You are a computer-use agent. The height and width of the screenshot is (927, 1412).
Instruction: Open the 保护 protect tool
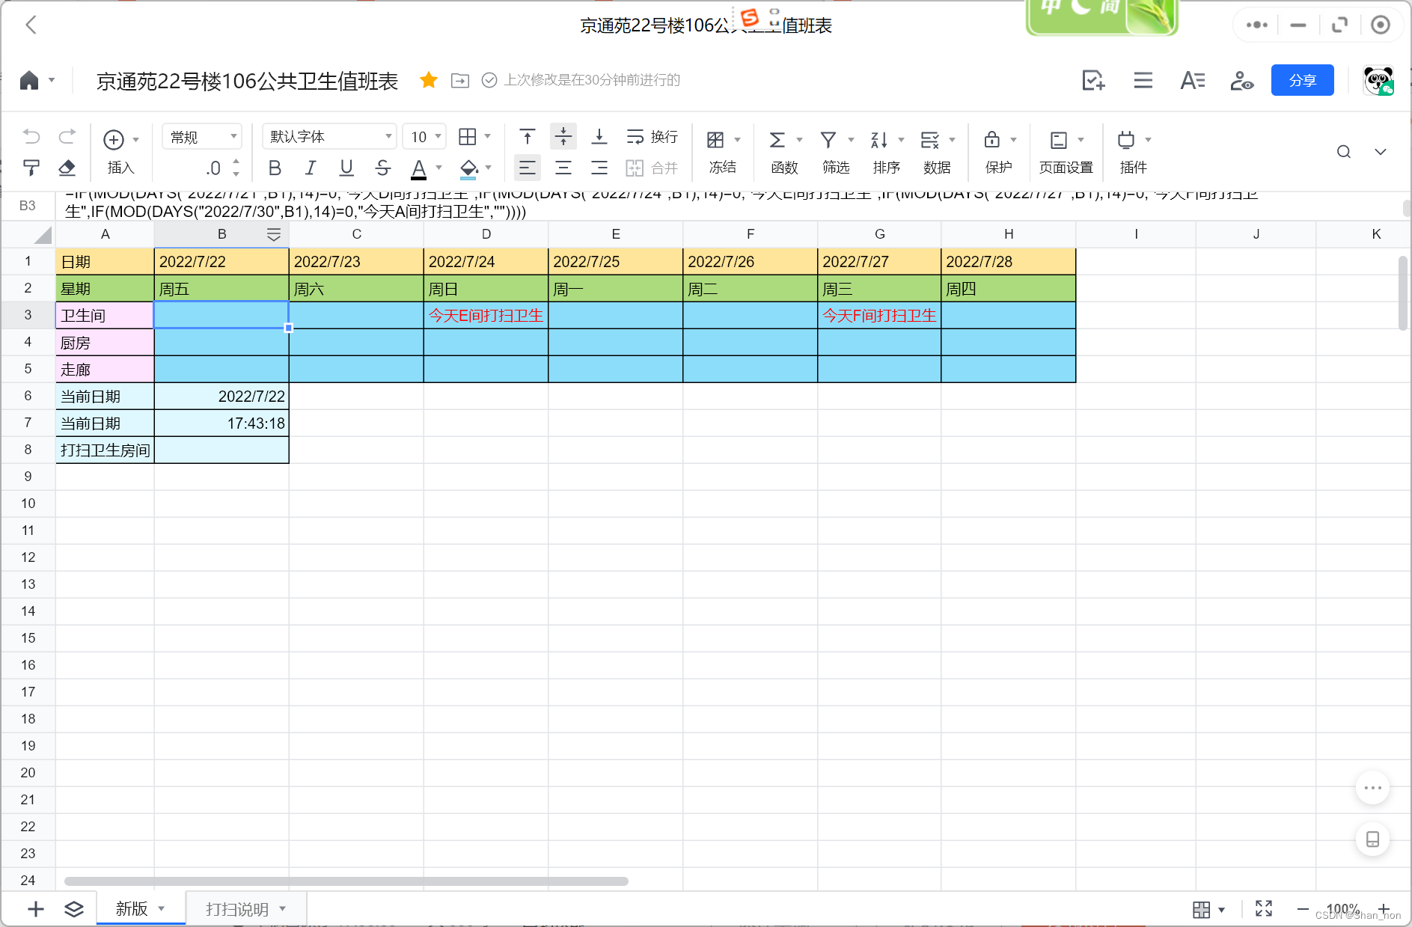[999, 153]
